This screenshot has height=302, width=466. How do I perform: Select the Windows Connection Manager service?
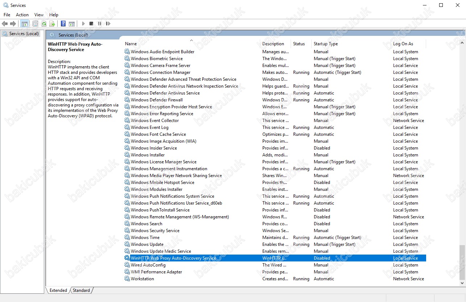275,72
